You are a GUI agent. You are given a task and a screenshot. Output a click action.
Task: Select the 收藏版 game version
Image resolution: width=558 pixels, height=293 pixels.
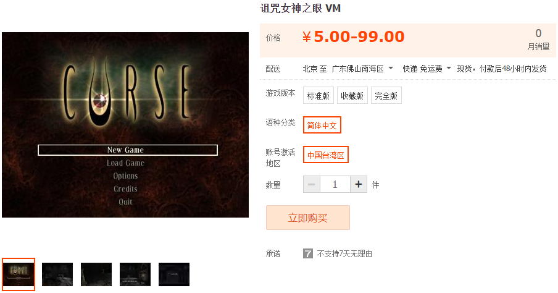click(352, 96)
